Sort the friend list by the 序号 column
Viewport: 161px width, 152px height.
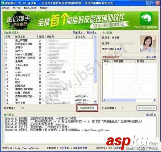tap(9, 37)
